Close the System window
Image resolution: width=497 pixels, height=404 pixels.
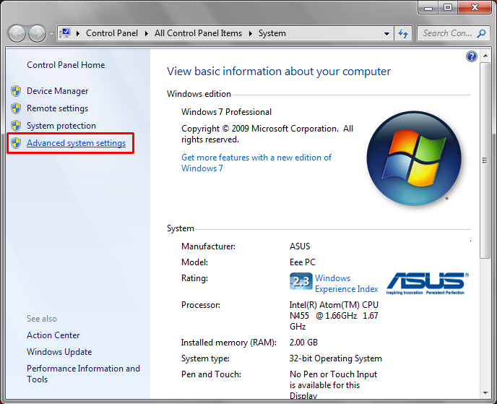pyautogui.click(x=475, y=8)
